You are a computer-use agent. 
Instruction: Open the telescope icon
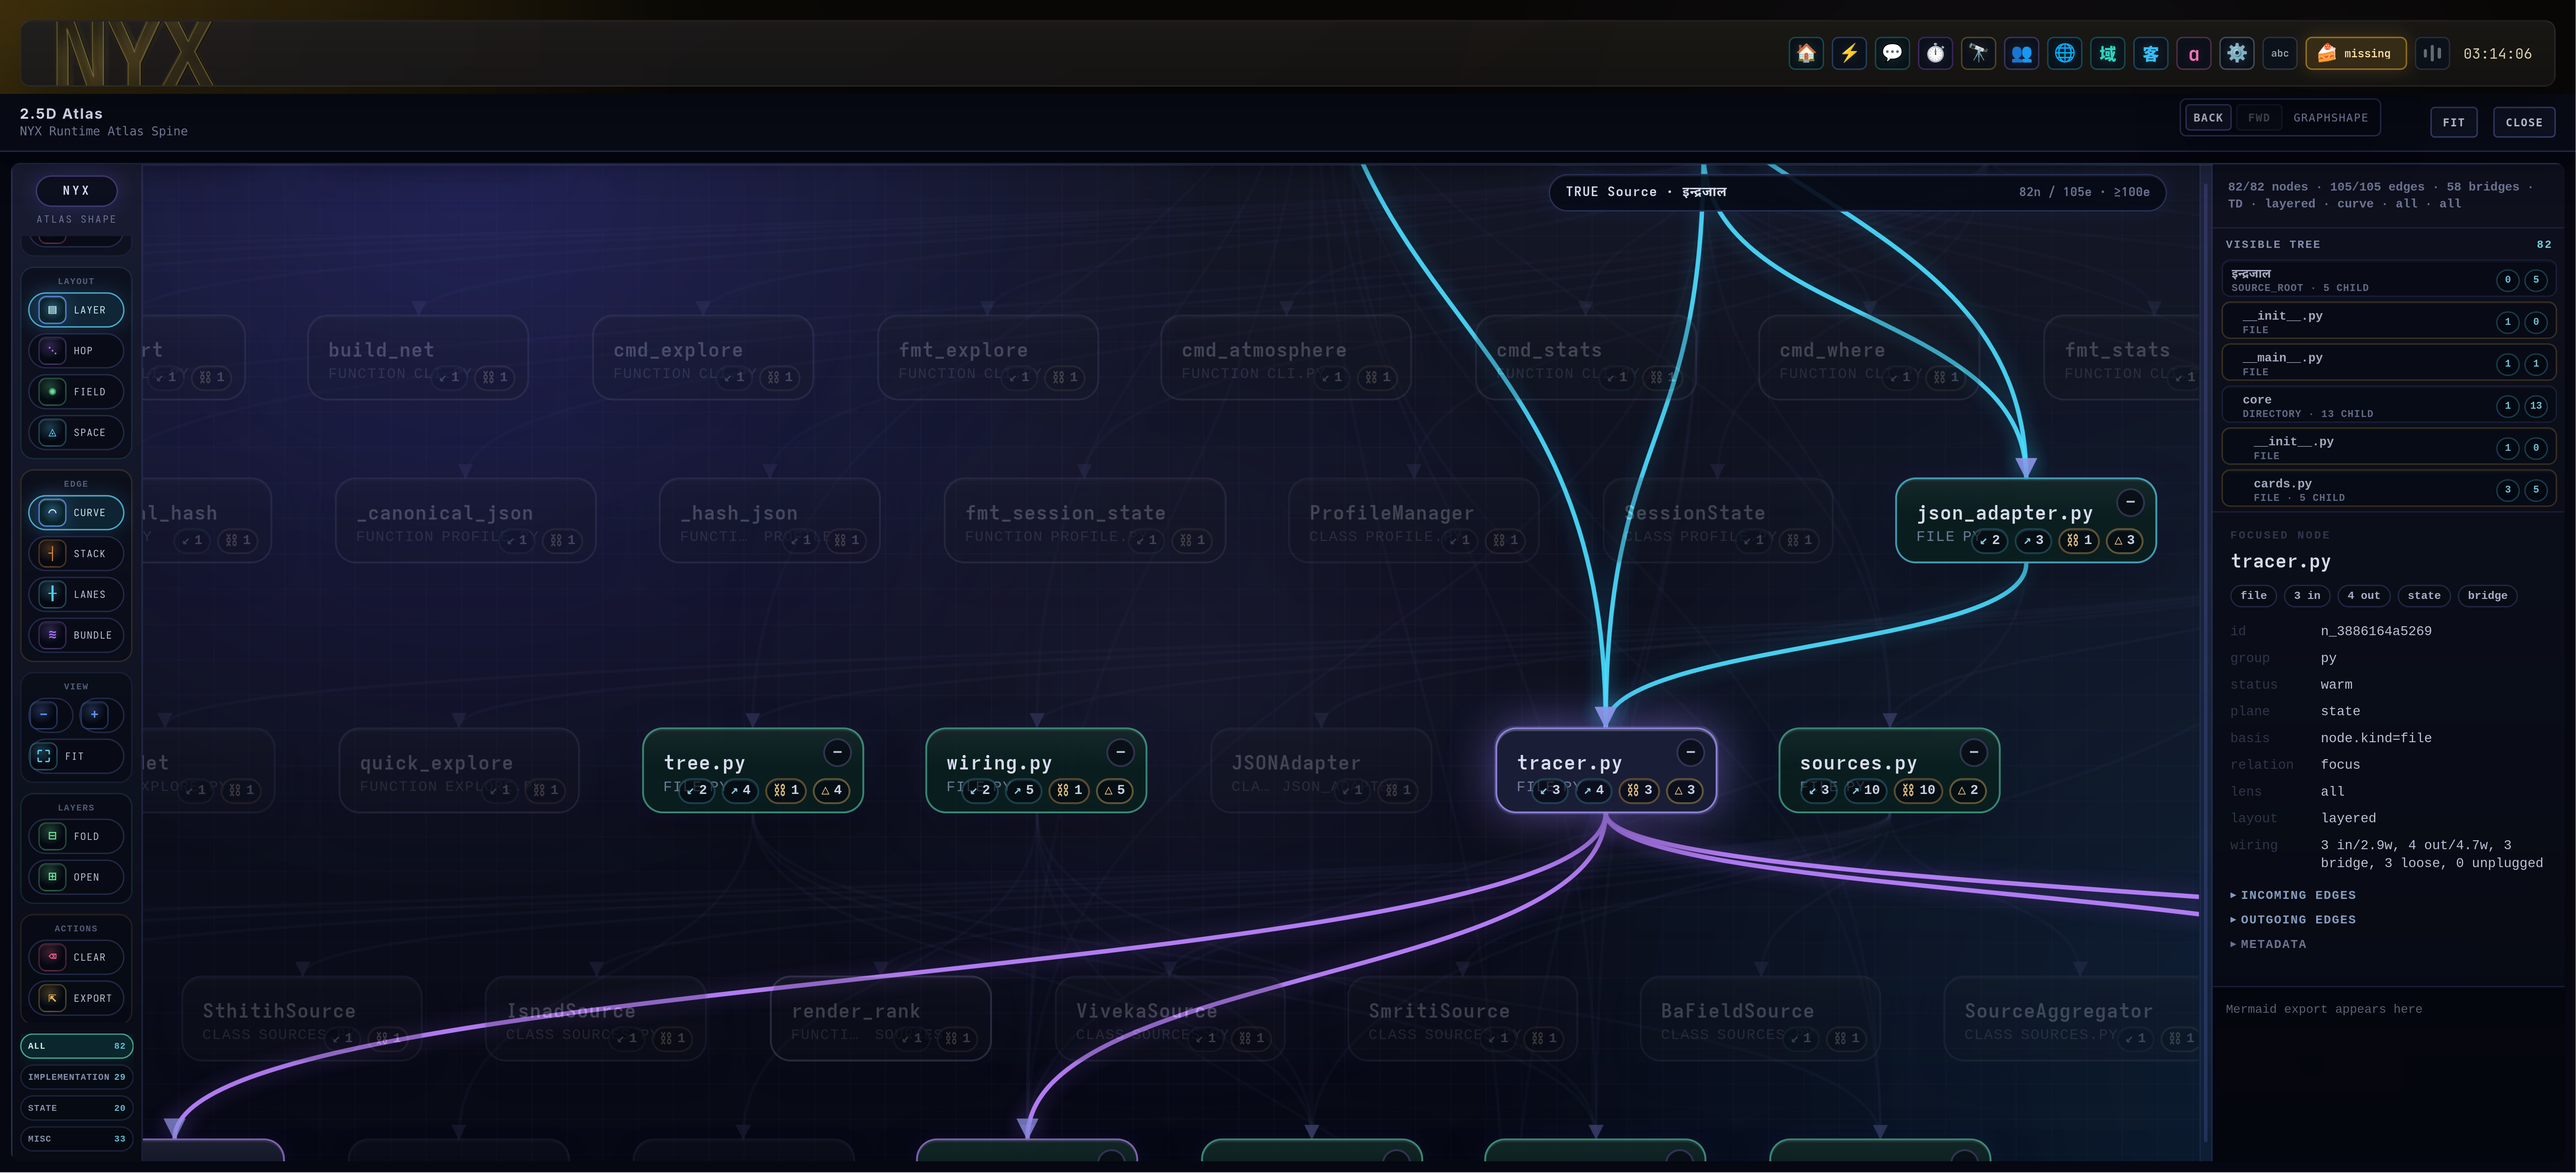coord(1978,53)
